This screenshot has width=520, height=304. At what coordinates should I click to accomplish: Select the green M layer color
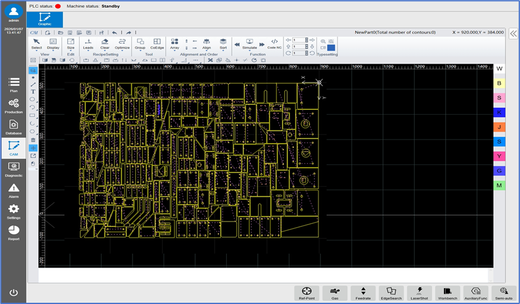[499, 185]
